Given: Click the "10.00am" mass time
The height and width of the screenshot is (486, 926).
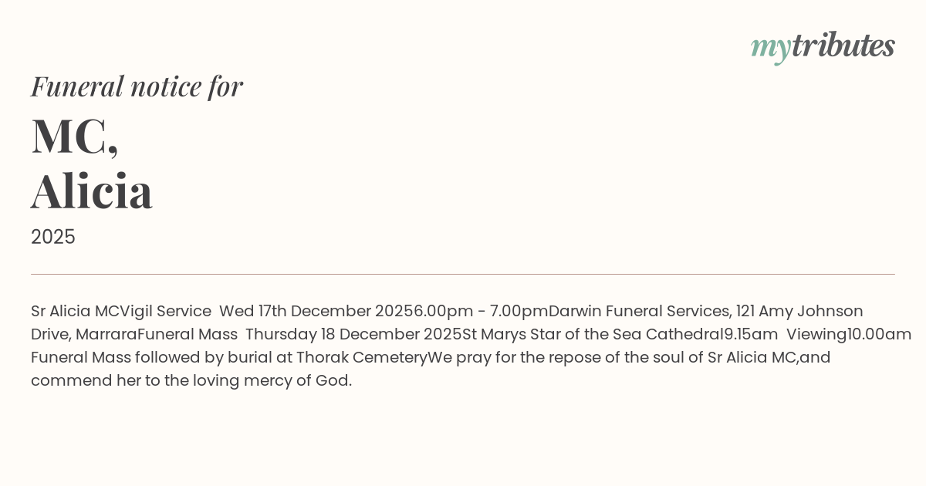Looking at the screenshot, I should click(x=880, y=335).
